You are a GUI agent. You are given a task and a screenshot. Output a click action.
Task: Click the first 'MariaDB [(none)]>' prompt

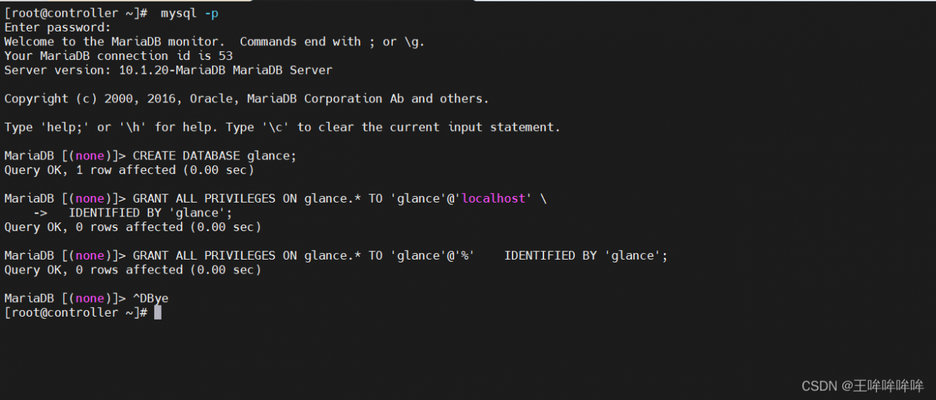[x=66, y=156]
